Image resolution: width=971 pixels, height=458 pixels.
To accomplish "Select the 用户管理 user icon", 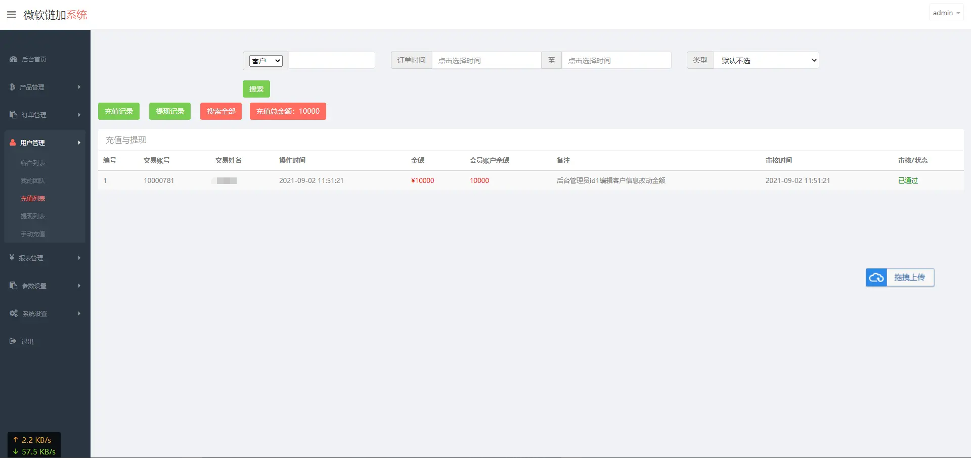I will click(x=12, y=143).
